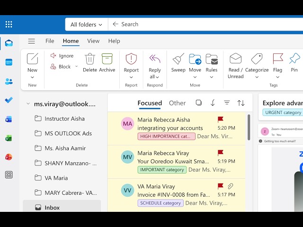Toggle the hamburger navigation pane button
303x227 pixels.
32,41
